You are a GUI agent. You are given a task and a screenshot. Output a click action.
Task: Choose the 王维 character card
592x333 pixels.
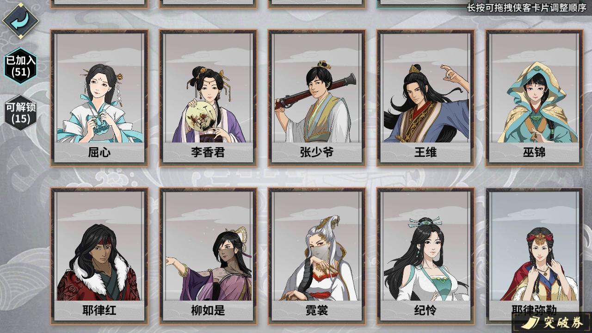coord(425,98)
